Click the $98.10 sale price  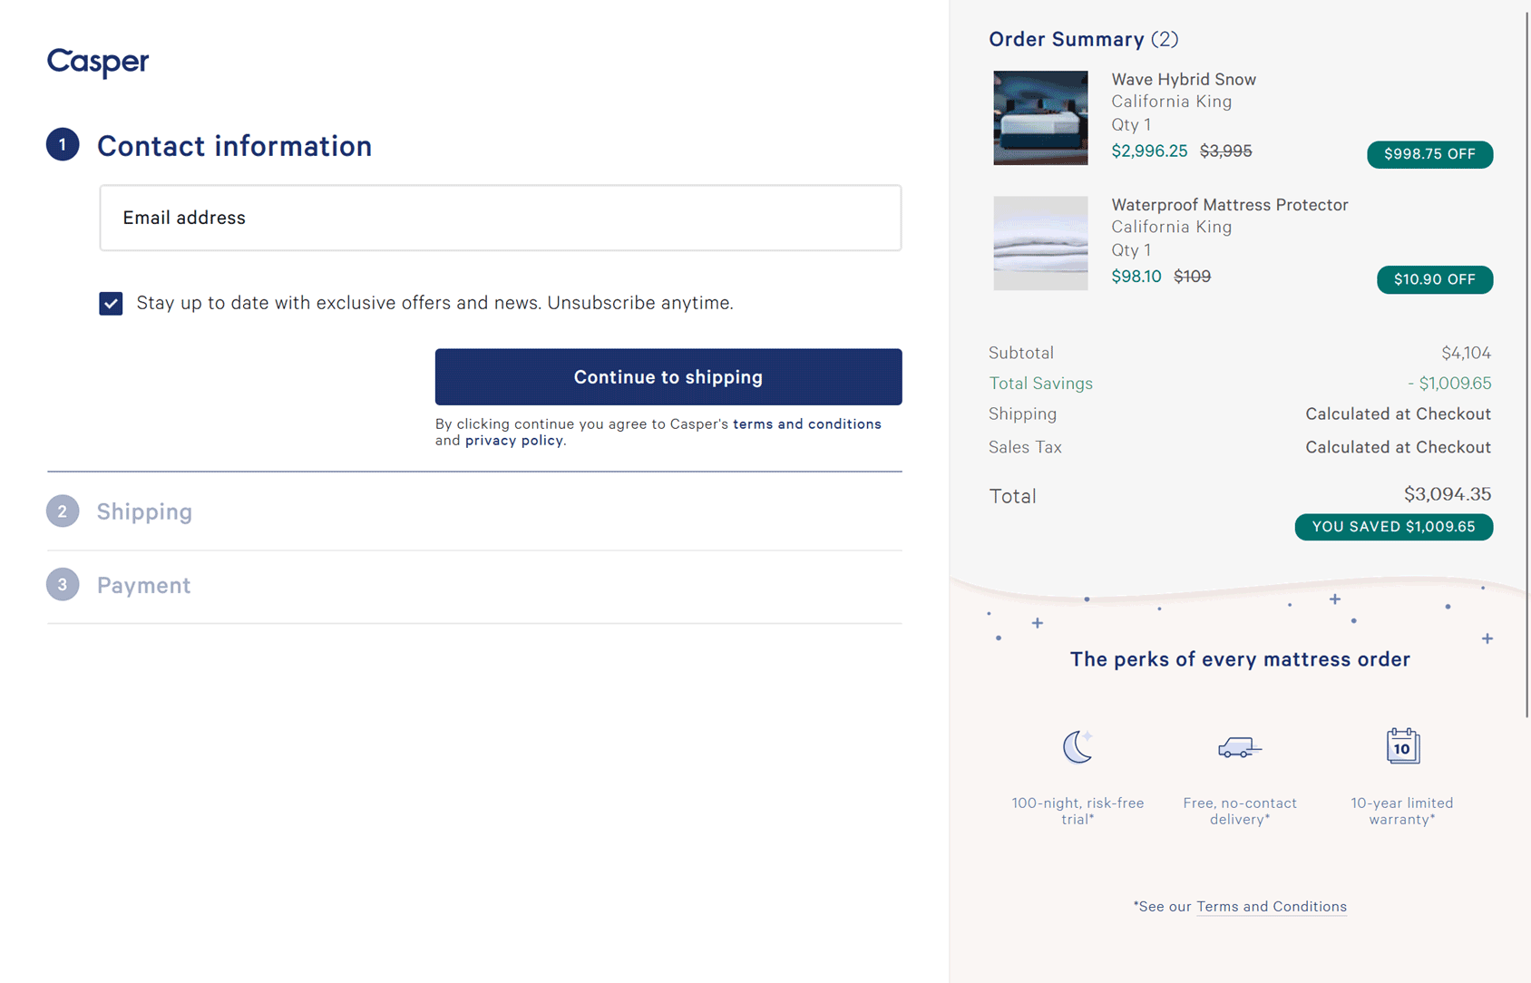pos(1136,277)
